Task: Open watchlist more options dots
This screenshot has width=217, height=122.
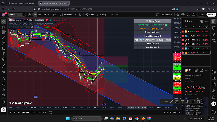Action: (207, 21)
